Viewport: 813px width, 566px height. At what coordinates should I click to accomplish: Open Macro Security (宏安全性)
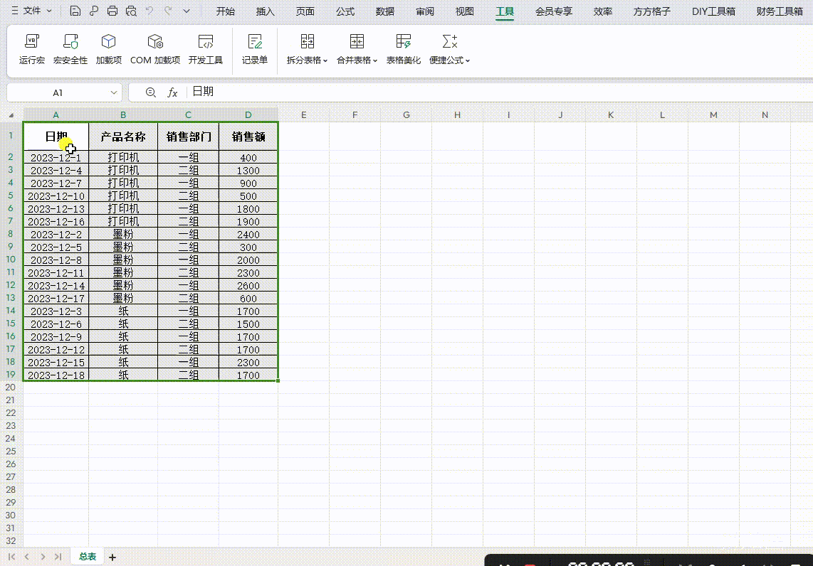pyautogui.click(x=70, y=49)
